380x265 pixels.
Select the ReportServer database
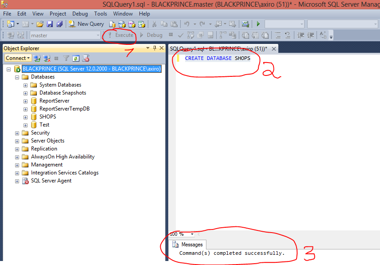click(54, 101)
